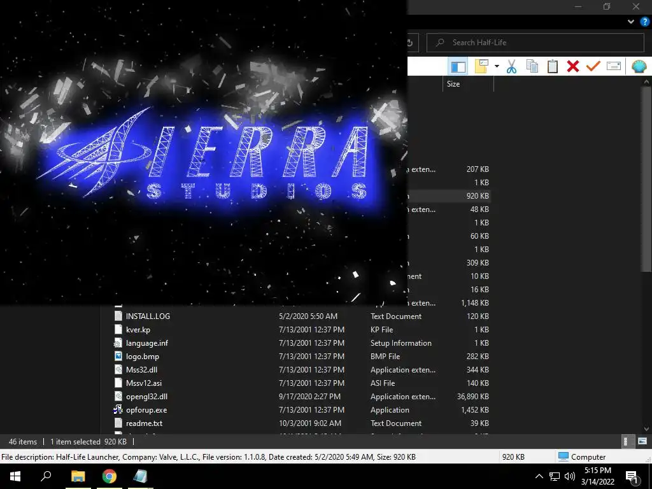Click the BMP File type cell
Viewport: 652px width, 489px height.
click(x=385, y=357)
